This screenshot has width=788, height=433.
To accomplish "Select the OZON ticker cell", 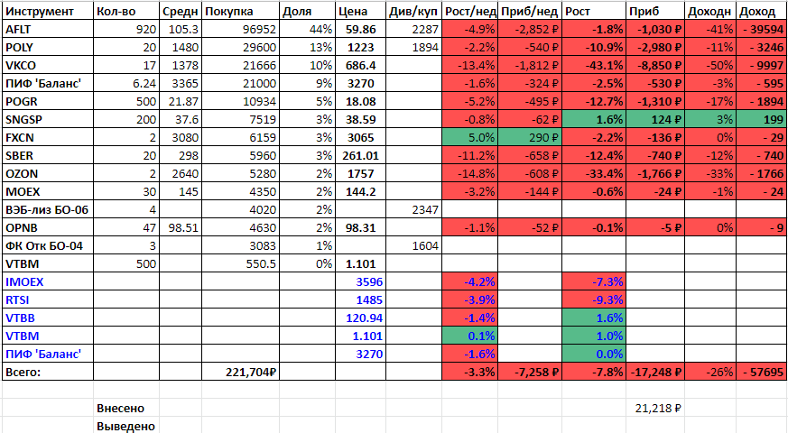I will coord(48,174).
